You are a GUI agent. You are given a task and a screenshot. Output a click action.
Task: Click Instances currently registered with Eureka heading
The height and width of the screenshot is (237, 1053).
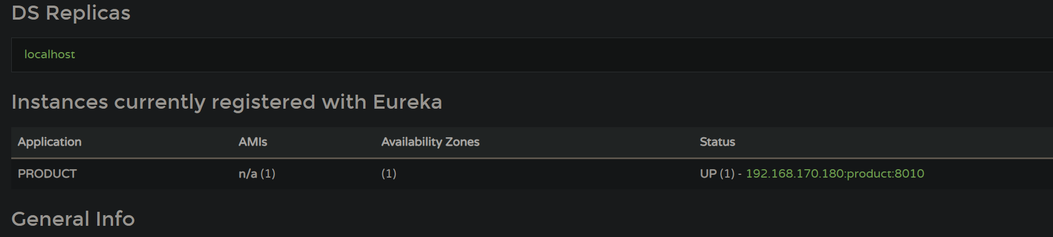(227, 102)
